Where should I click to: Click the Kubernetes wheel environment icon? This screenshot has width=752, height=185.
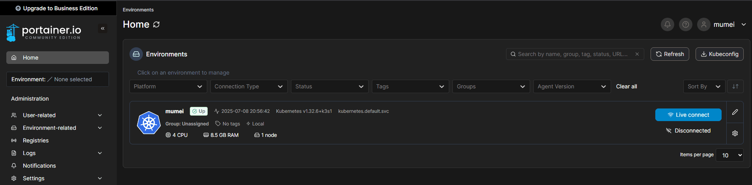[x=148, y=123]
